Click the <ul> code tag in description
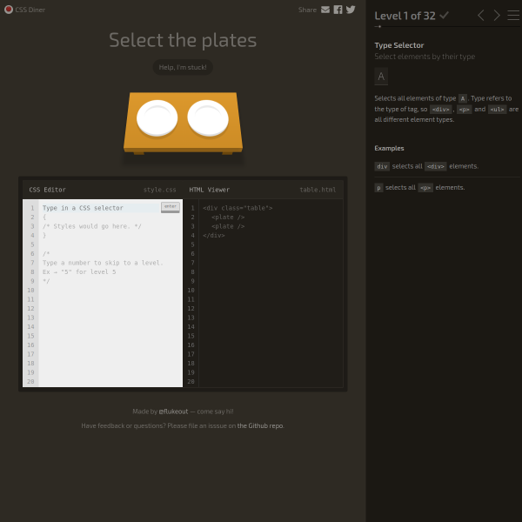Screen dimensions: 522x522 click(x=497, y=110)
